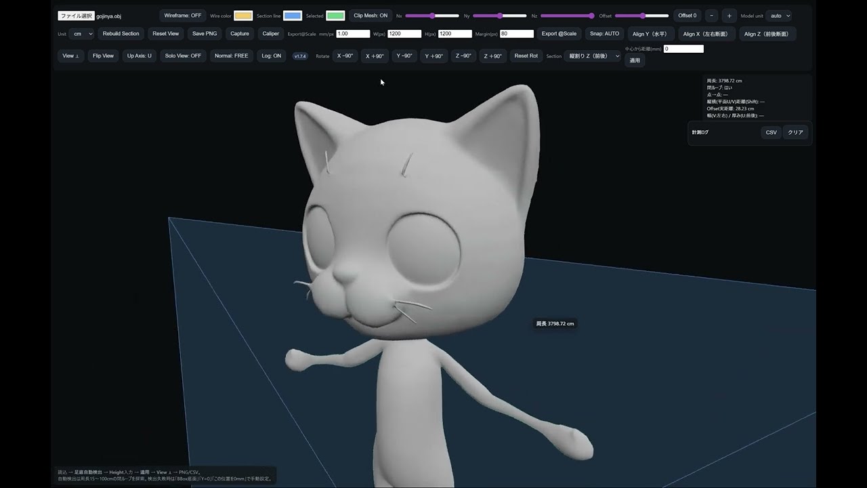
Task: Click the 適用 apply button
Action: coord(635,60)
